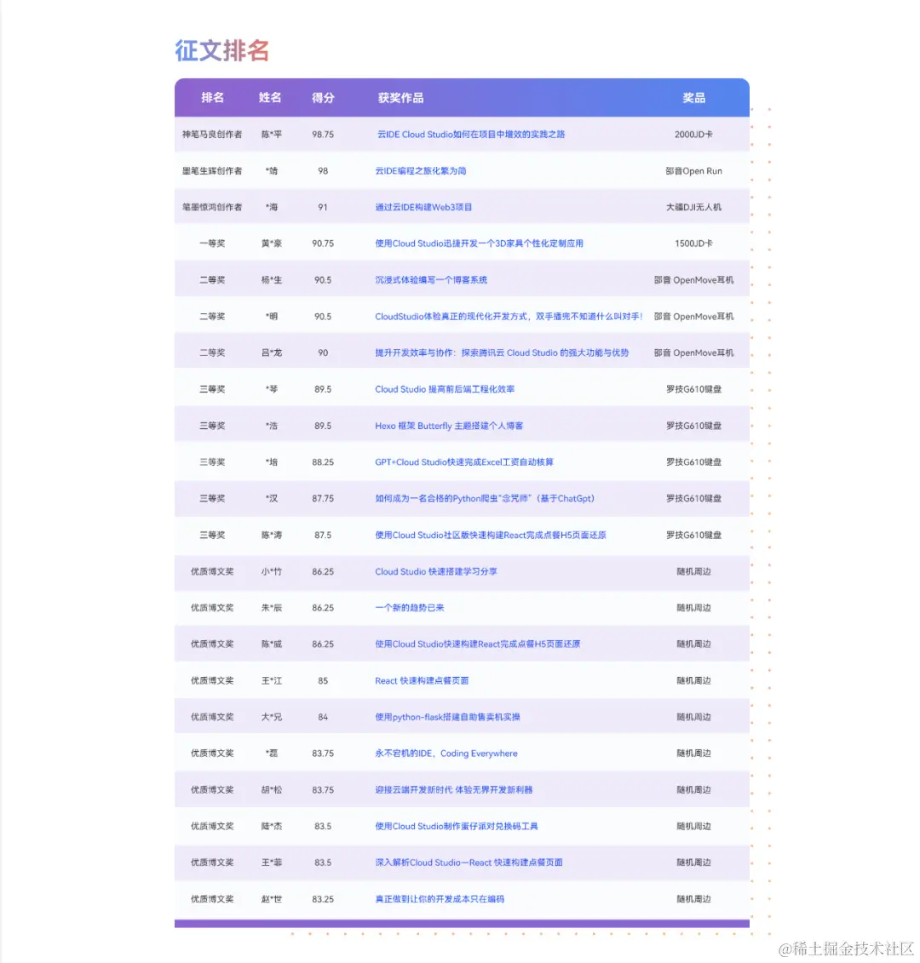Click the 获奖作品 column header
The width and height of the screenshot is (920, 963).
(x=400, y=98)
